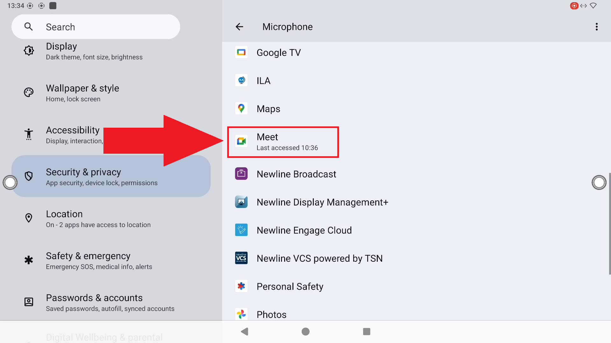This screenshot has height=343, width=611.
Task: Tap the back arrow beside Microphone
Action: tap(239, 27)
